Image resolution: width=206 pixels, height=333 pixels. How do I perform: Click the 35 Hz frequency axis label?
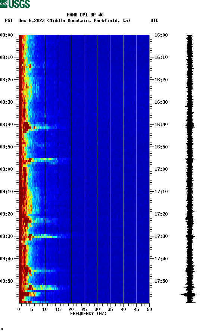pyautogui.click(x=110, y=310)
